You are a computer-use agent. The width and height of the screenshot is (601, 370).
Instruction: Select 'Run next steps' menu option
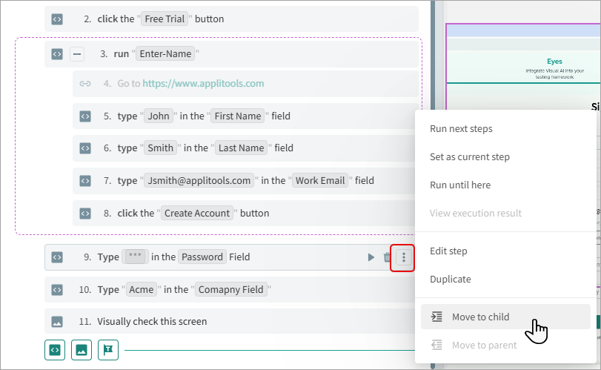[461, 129]
